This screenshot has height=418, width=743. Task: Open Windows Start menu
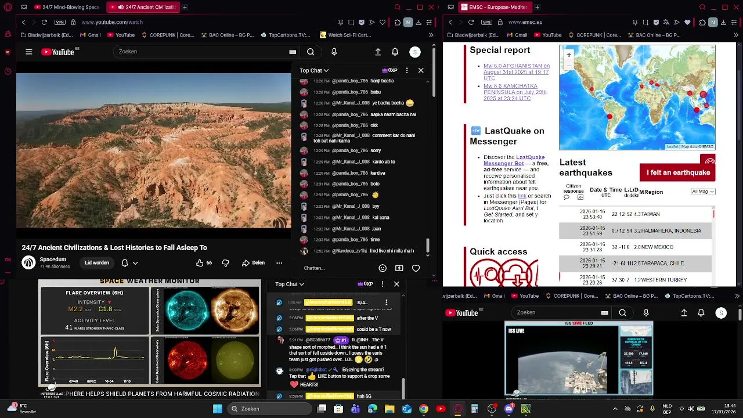click(217, 409)
